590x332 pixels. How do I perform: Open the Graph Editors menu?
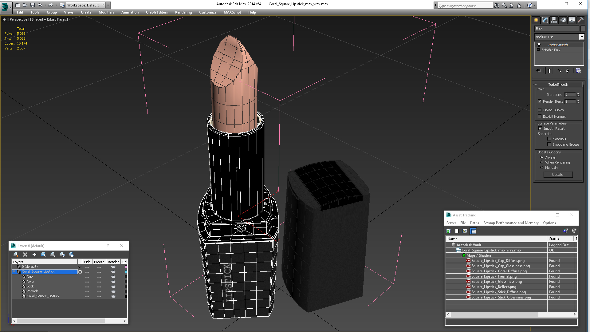pos(157,12)
